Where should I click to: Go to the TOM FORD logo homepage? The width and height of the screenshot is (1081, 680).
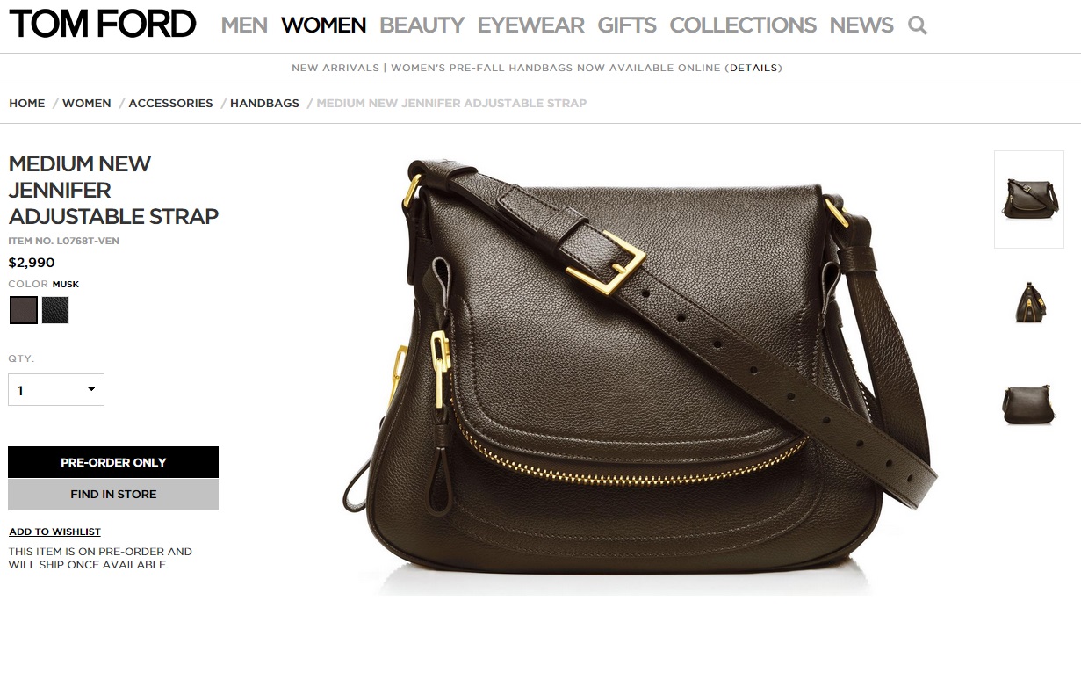103,25
